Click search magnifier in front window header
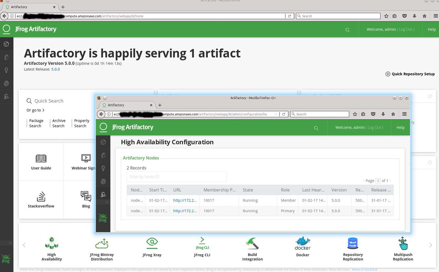Image resolution: width=439 pixels, height=272 pixels. point(316,128)
